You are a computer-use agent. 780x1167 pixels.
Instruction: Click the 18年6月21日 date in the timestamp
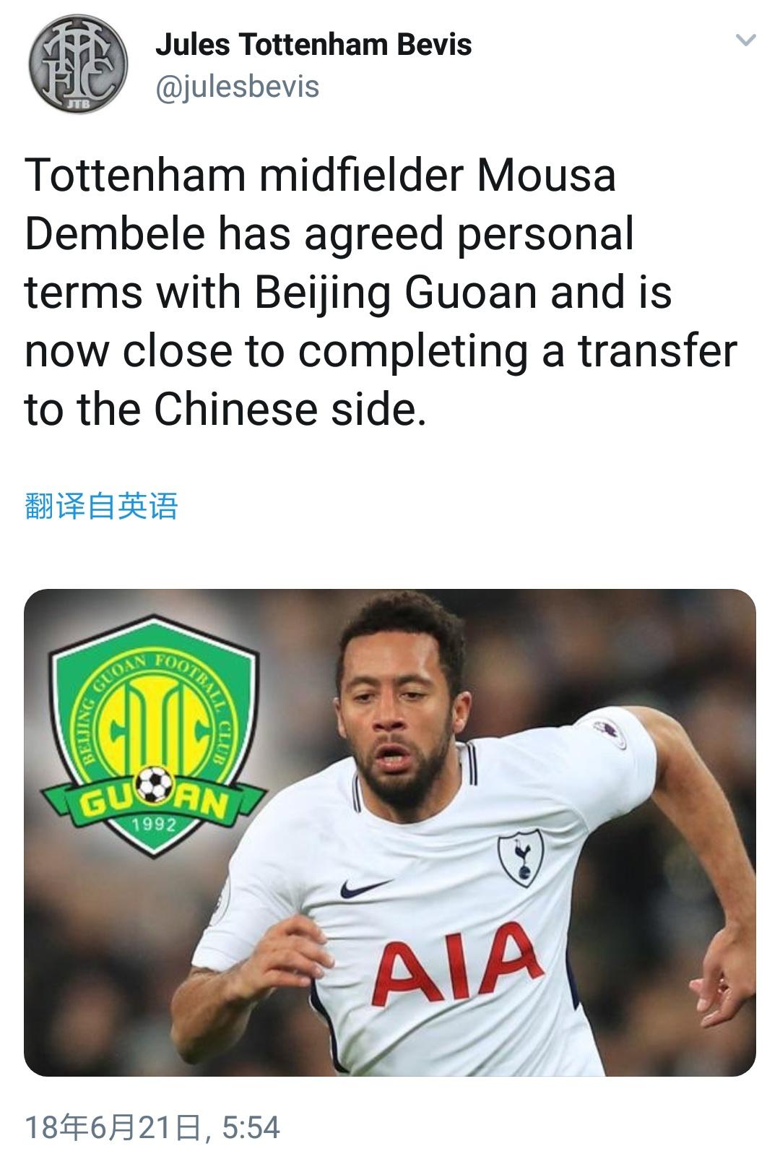point(113,1127)
